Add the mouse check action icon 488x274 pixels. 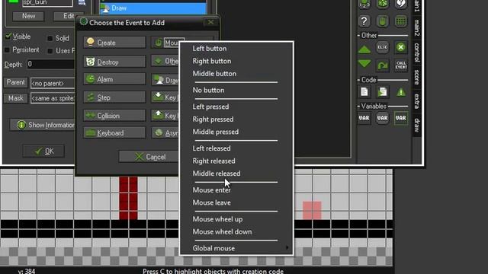[x=383, y=21]
